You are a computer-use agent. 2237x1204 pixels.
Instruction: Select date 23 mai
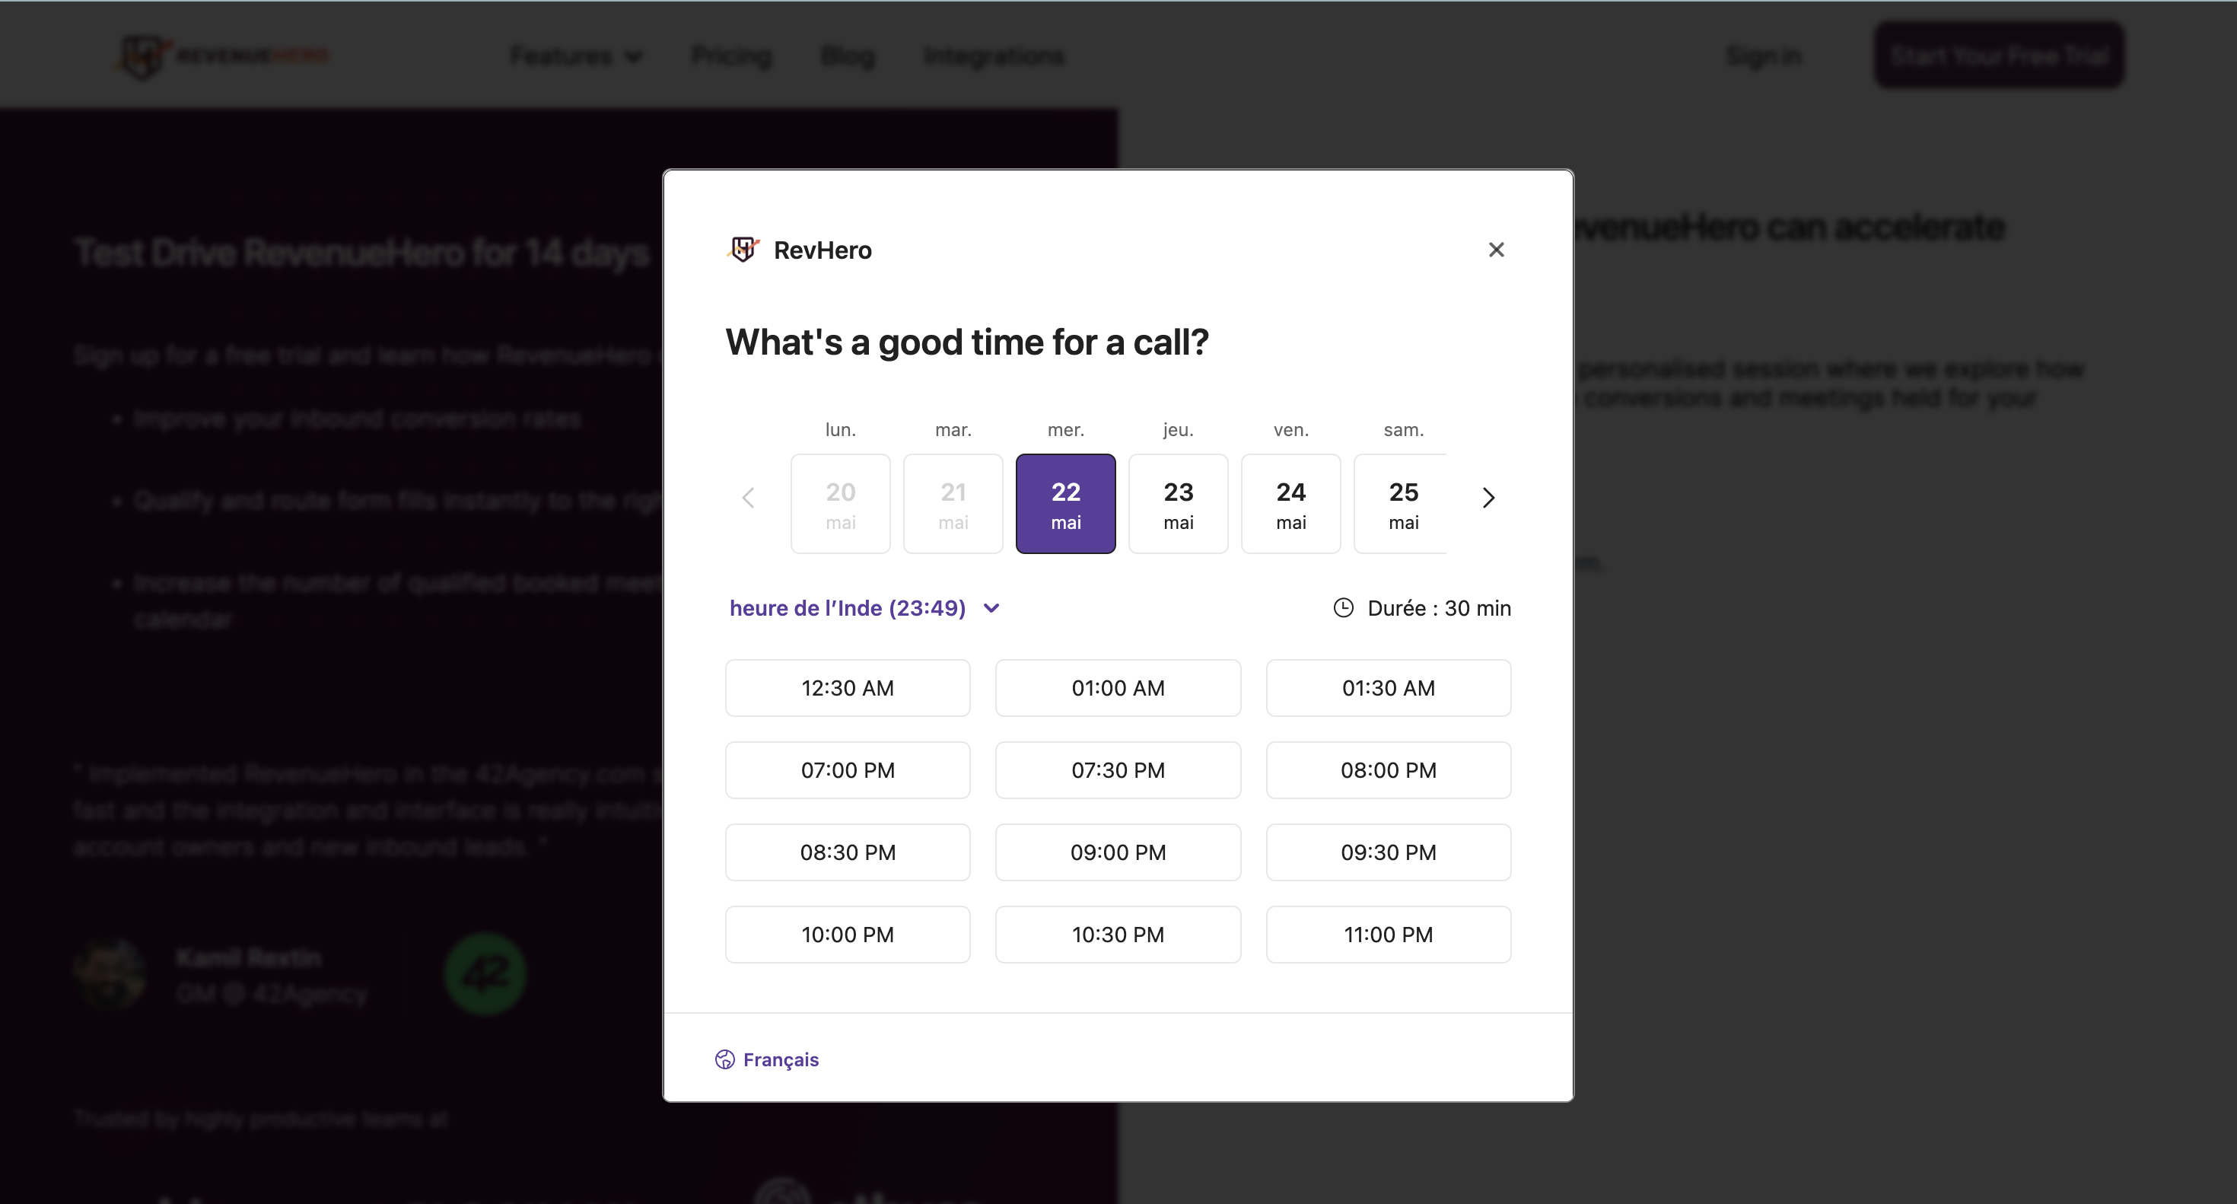[x=1179, y=504]
